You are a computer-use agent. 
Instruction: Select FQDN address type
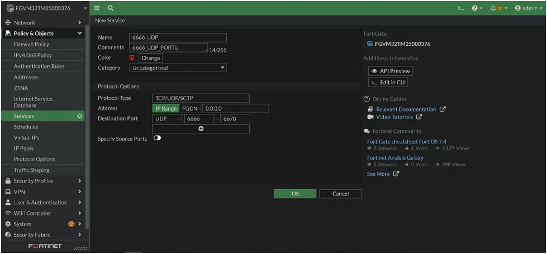pos(190,108)
